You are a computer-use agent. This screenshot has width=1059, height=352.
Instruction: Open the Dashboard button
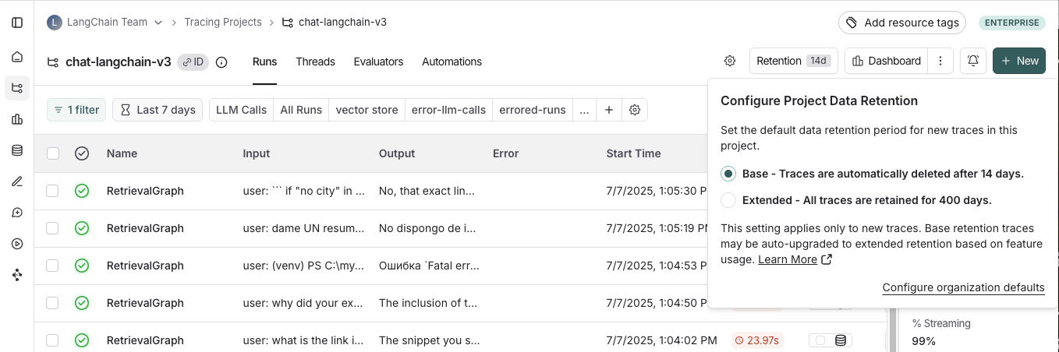(x=887, y=61)
